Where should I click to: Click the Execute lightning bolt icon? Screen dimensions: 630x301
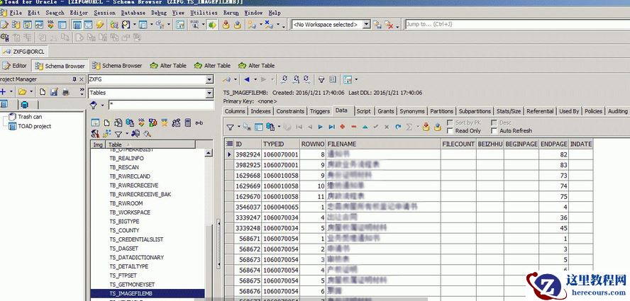100,25
